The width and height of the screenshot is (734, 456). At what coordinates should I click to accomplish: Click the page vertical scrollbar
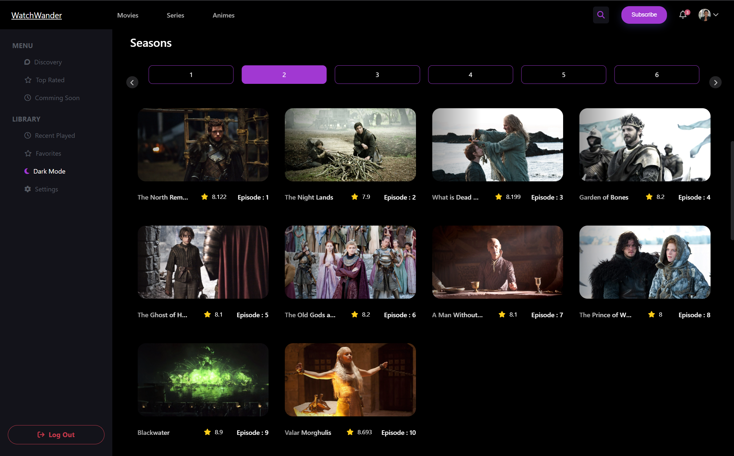coord(732,190)
